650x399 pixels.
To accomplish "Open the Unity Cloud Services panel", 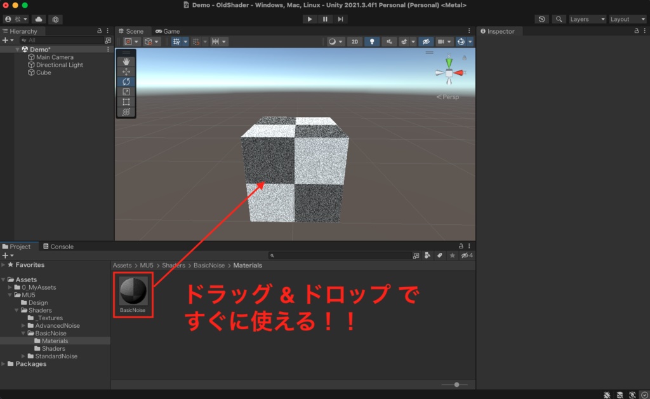I will coord(37,19).
